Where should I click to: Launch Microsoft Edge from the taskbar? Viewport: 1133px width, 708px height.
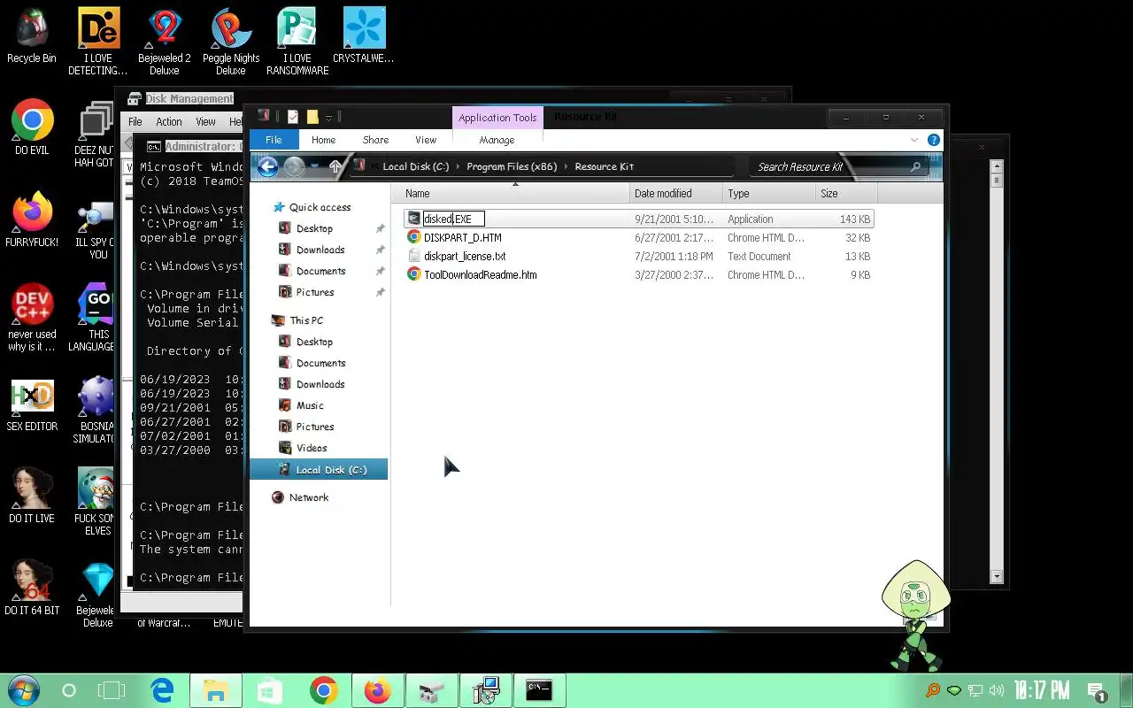[x=162, y=690]
